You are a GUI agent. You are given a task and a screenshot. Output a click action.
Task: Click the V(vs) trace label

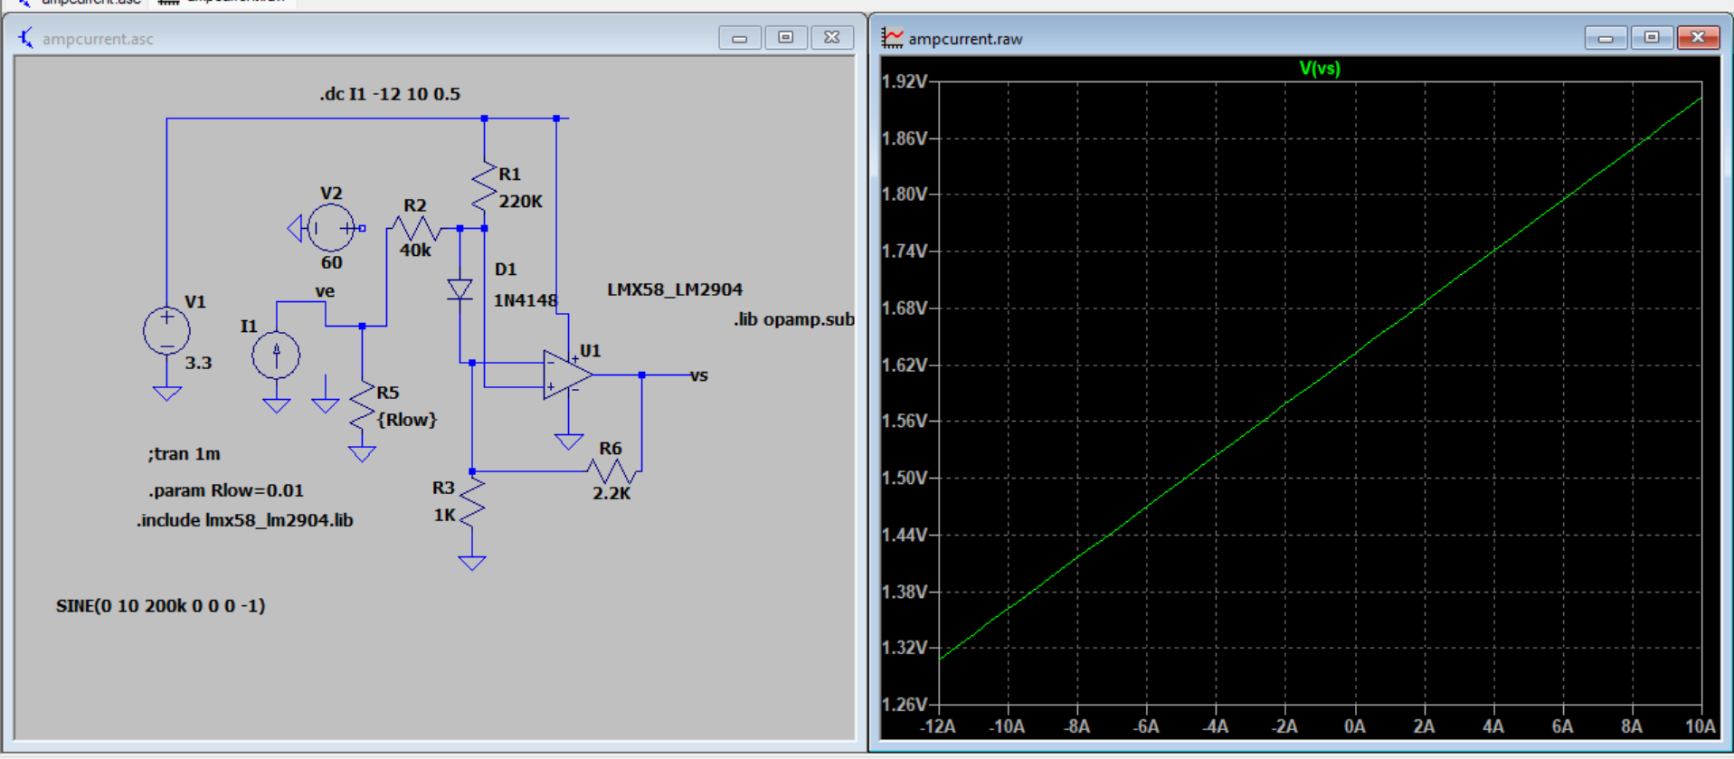point(1319,68)
